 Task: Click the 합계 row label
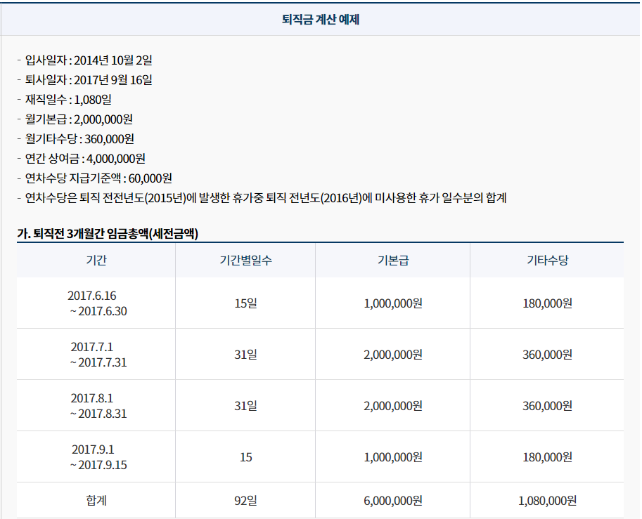pyautogui.click(x=96, y=500)
